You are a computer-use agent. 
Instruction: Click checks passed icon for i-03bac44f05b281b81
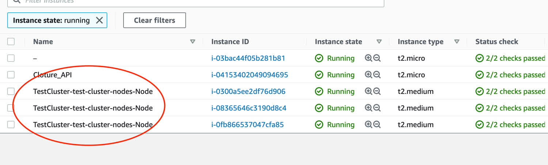pyautogui.click(x=479, y=58)
